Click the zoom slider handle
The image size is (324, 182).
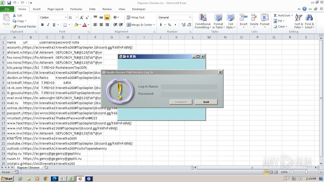click(x=306, y=172)
